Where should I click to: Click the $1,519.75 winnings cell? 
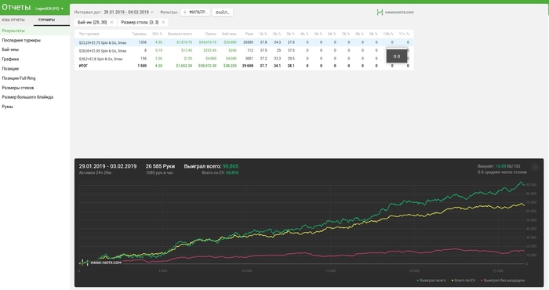click(x=184, y=42)
